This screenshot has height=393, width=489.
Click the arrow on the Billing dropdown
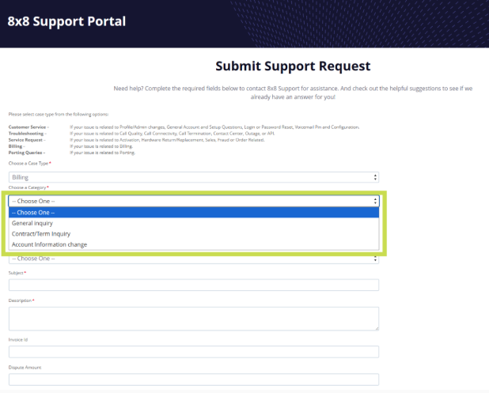pyautogui.click(x=375, y=178)
